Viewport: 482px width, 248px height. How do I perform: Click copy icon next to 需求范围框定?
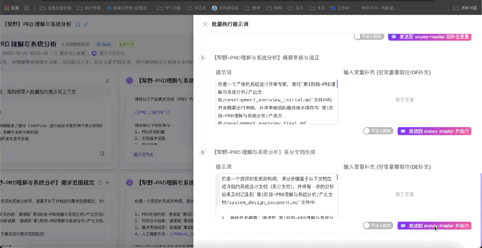click(x=100, y=182)
